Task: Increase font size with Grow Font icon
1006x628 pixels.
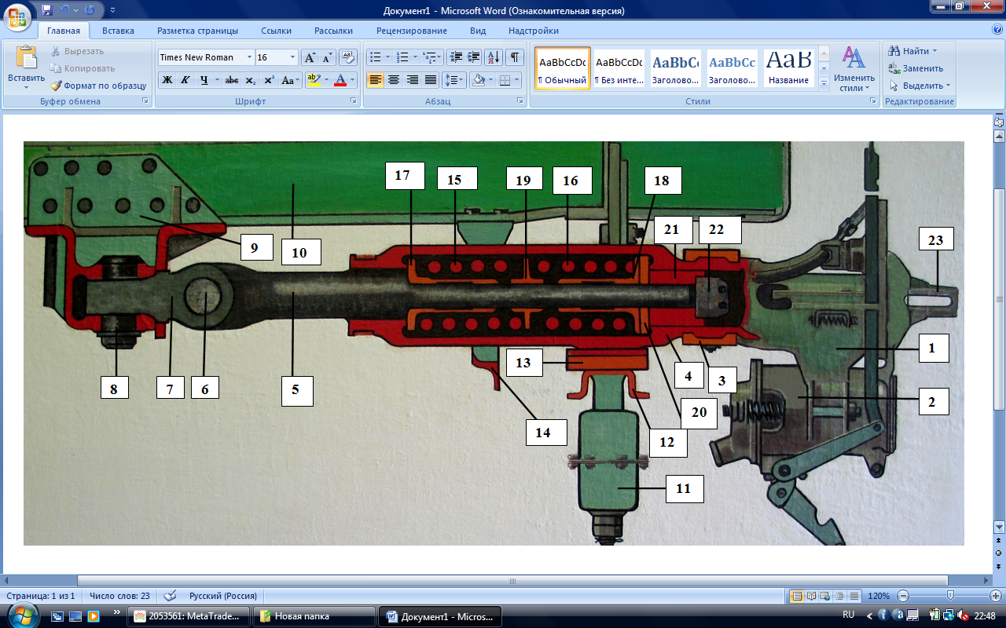Action: pyautogui.click(x=310, y=57)
